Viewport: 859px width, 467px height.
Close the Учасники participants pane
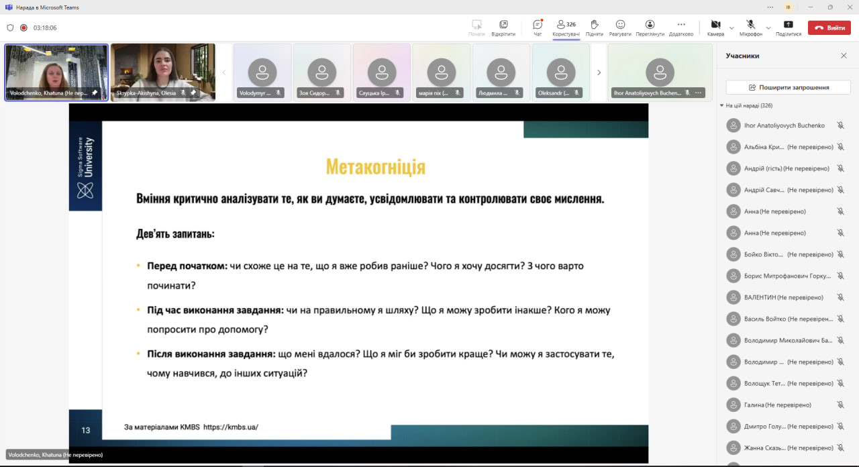(x=844, y=56)
